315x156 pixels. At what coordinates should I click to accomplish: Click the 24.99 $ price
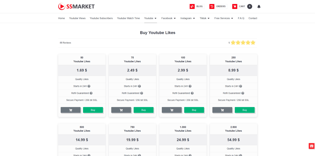pyautogui.click(x=183, y=140)
